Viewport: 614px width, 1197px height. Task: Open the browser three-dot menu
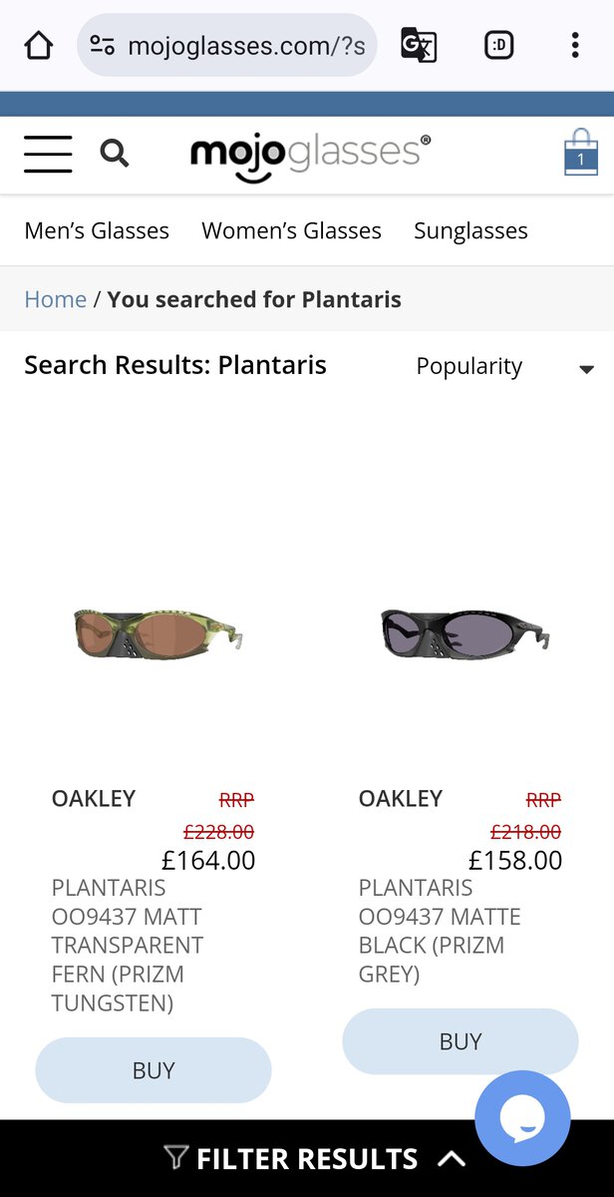click(575, 45)
